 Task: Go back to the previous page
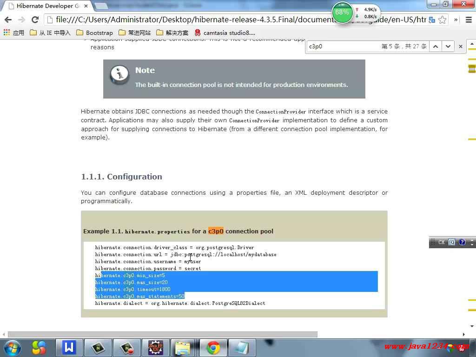pyautogui.click(x=8, y=20)
